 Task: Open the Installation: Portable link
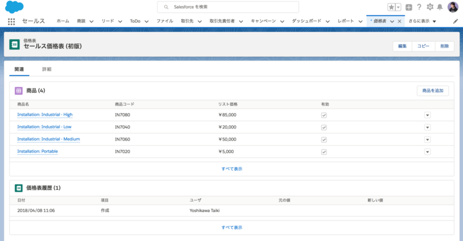coord(37,151)
